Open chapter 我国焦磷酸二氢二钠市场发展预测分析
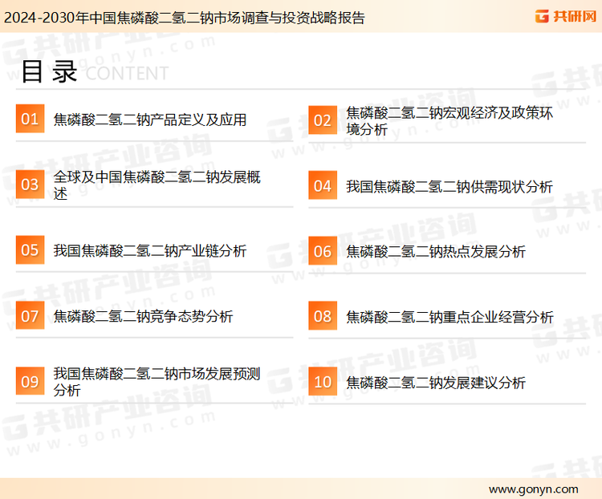Screen dimensions: 602x499 coord(157,382)
